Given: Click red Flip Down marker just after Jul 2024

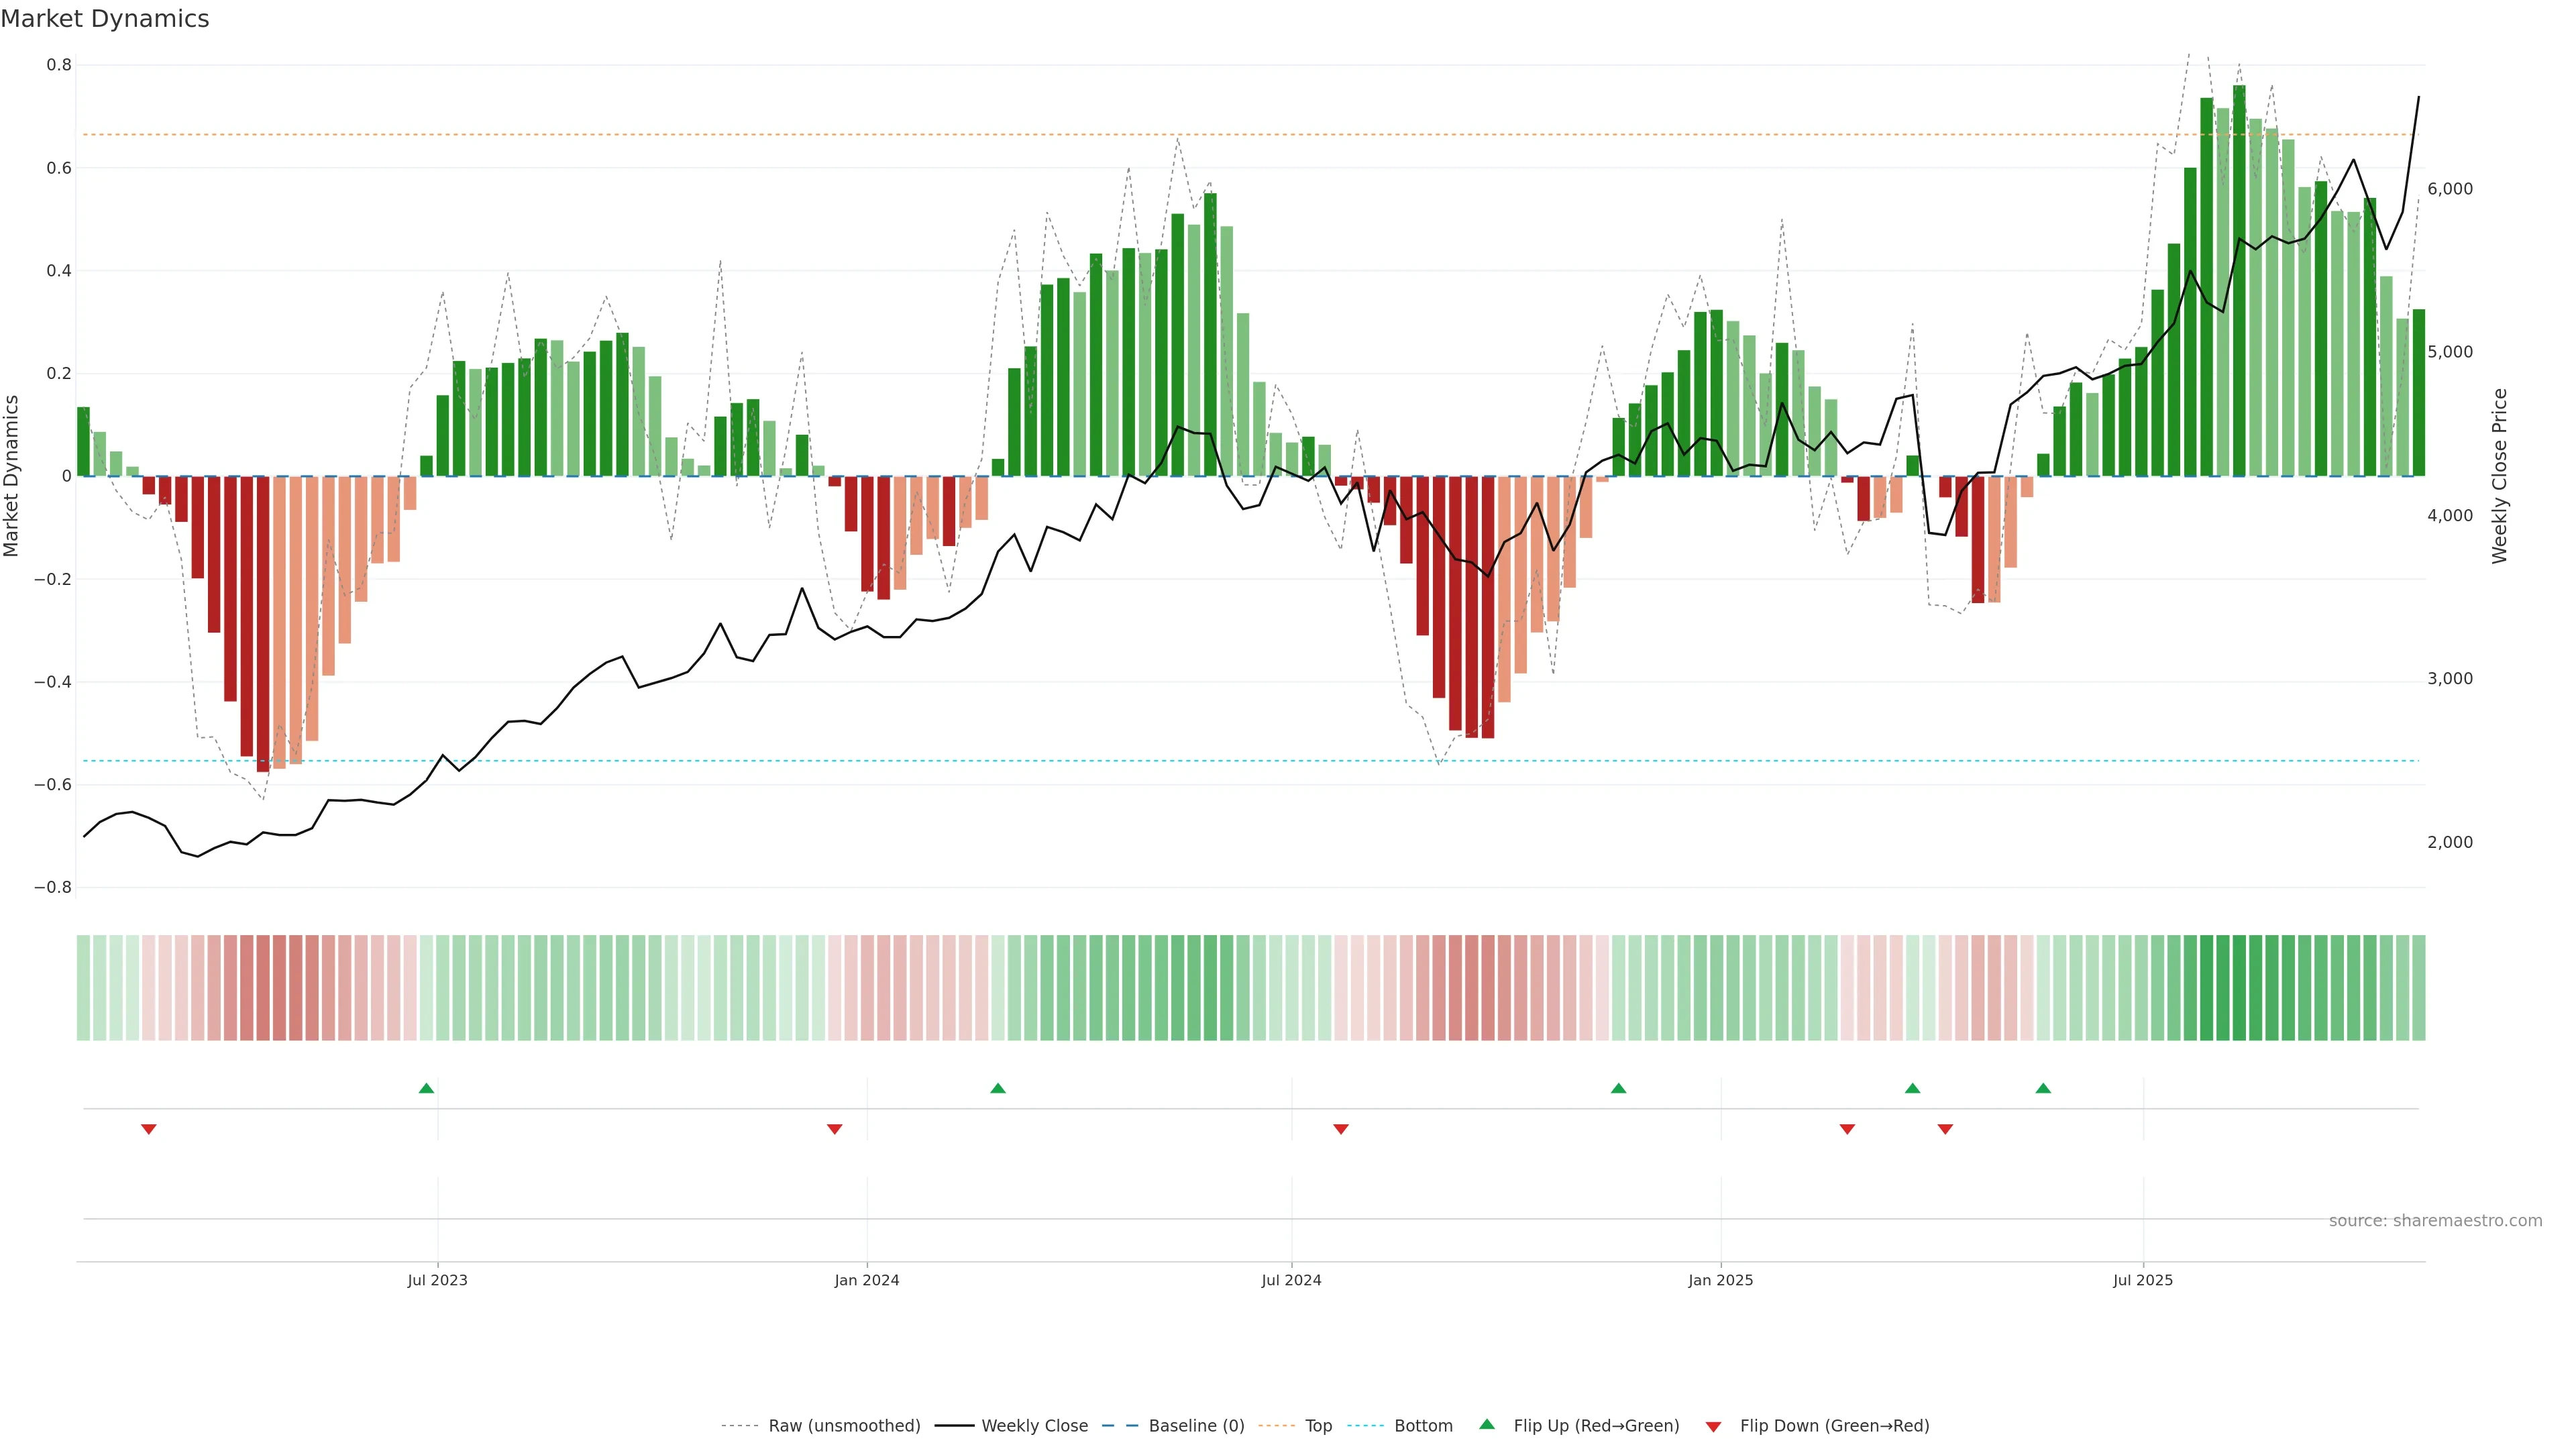Looking at the screenshot, I should [x=1341, y=1129].
